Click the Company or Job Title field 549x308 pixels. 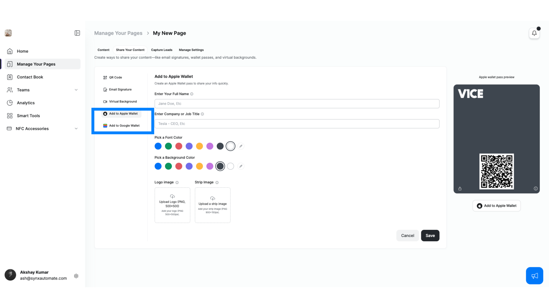click(297, 124)
